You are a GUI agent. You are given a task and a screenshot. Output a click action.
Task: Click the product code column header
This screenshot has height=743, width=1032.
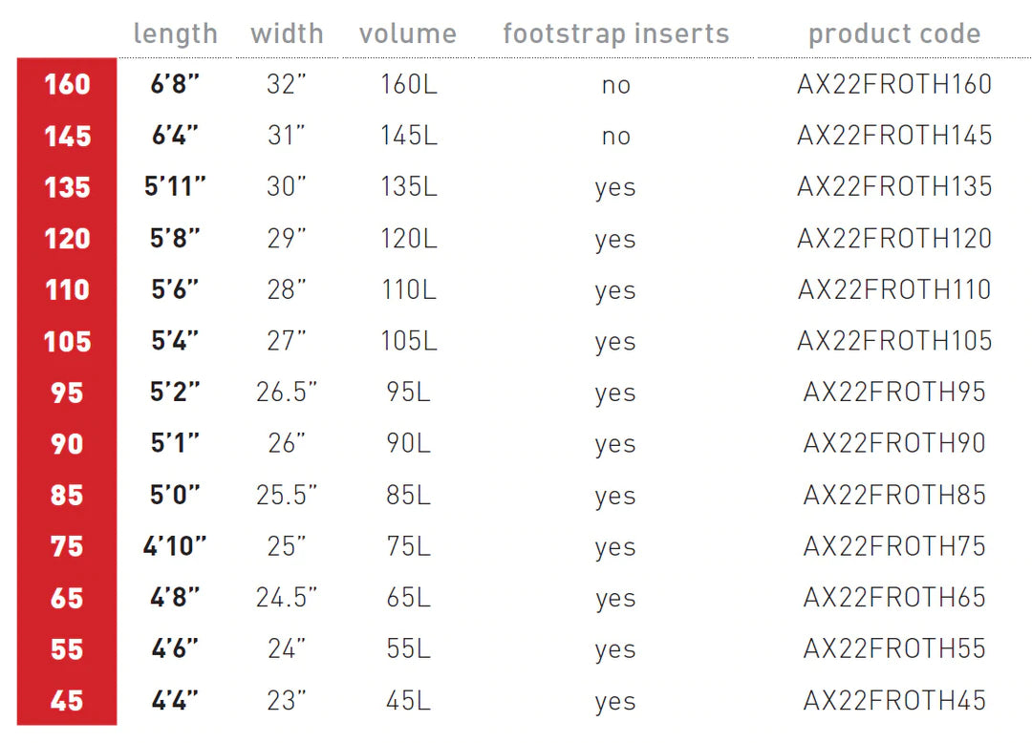(894, 34)
